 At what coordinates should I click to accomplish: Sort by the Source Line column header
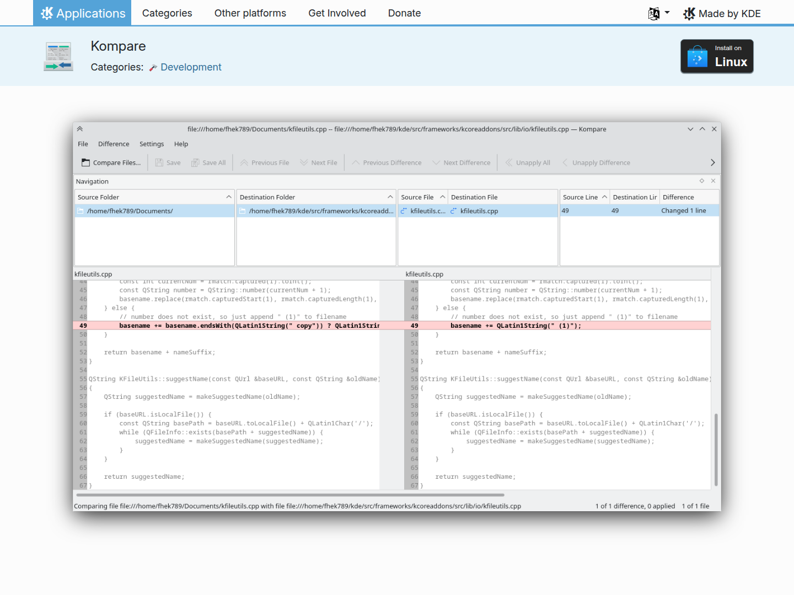point(584,197)
